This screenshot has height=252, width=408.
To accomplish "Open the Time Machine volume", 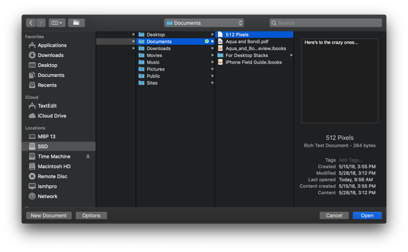I will pos(59,156).
